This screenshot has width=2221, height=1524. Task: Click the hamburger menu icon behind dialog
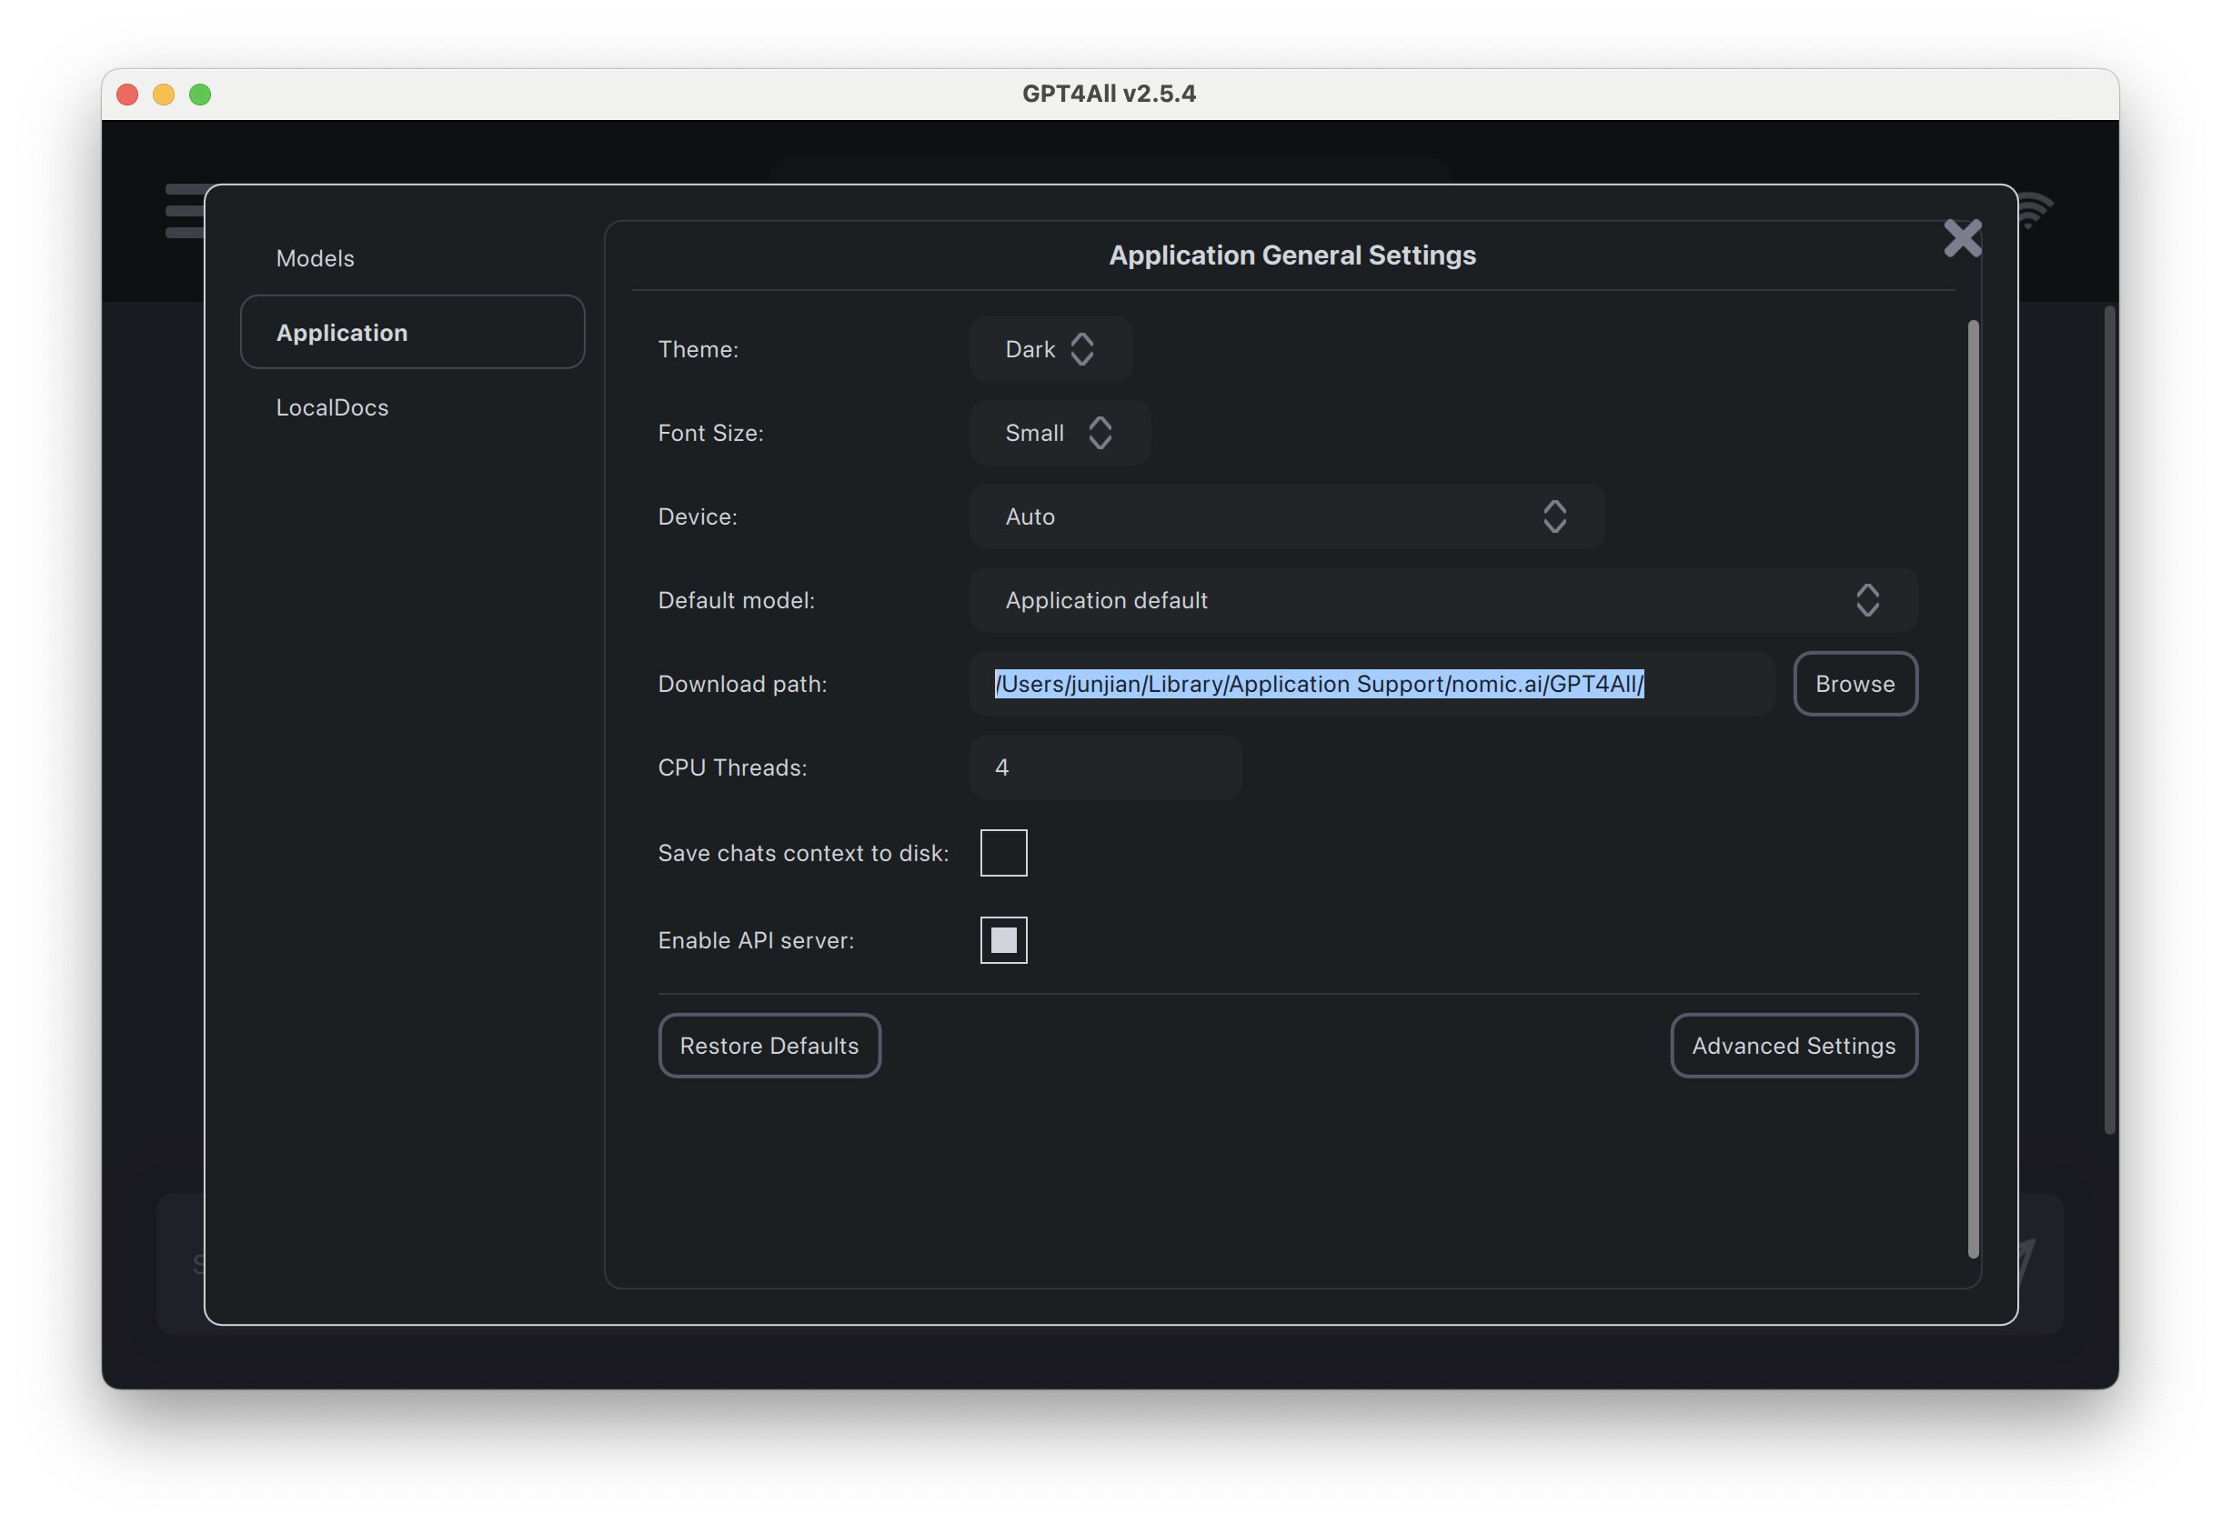(184, 211)
